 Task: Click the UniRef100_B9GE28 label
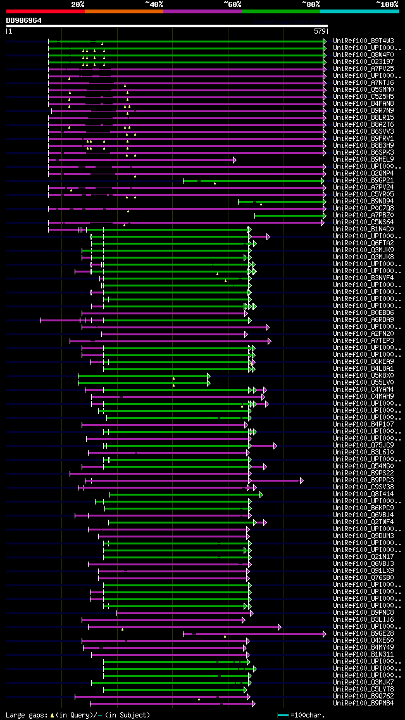click(364, 634)
